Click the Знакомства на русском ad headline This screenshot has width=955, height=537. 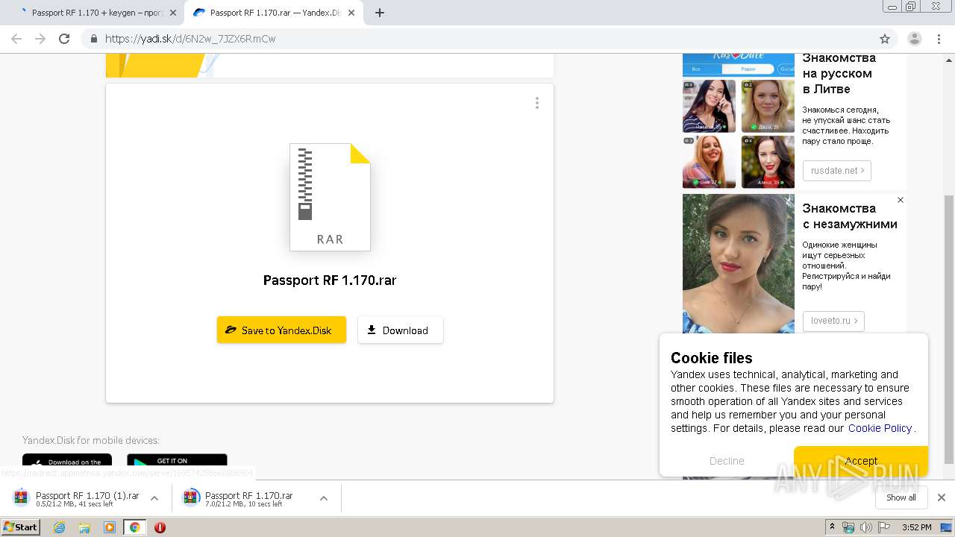pos(839,73)
